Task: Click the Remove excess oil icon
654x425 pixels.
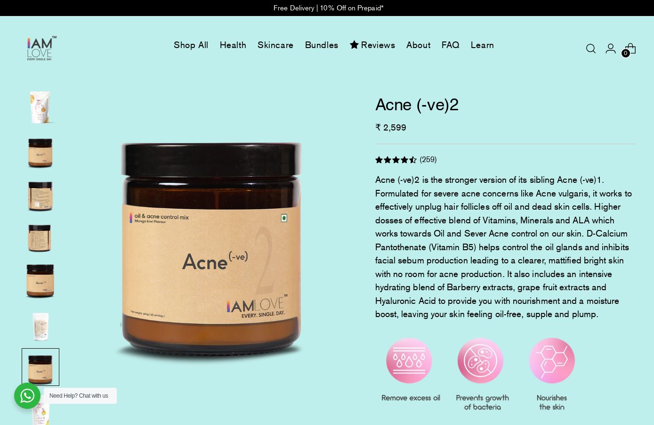Action: coord(409,361)
